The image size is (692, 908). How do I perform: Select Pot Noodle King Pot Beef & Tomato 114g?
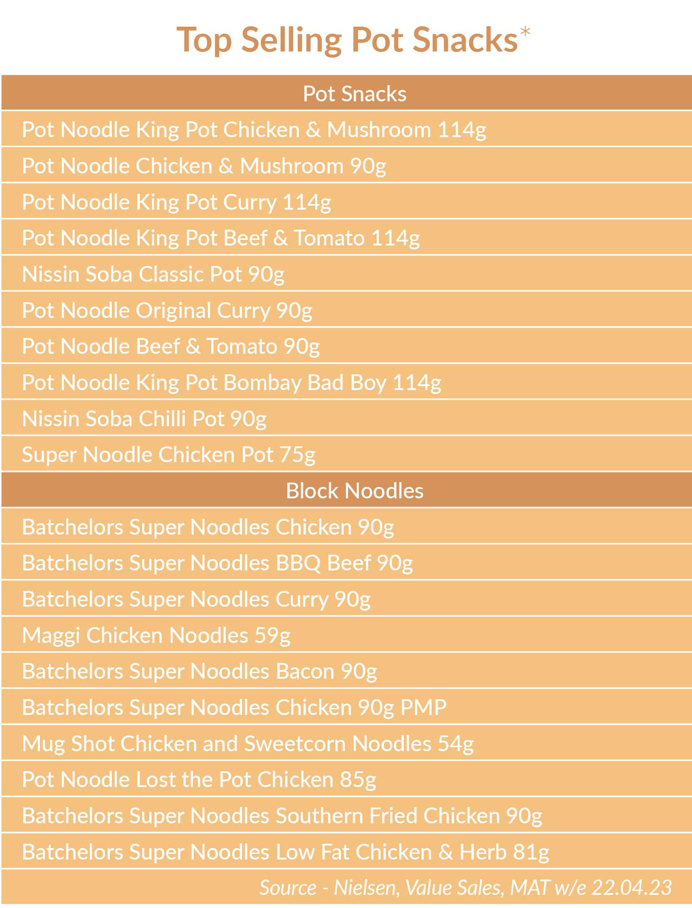(221, 238)
